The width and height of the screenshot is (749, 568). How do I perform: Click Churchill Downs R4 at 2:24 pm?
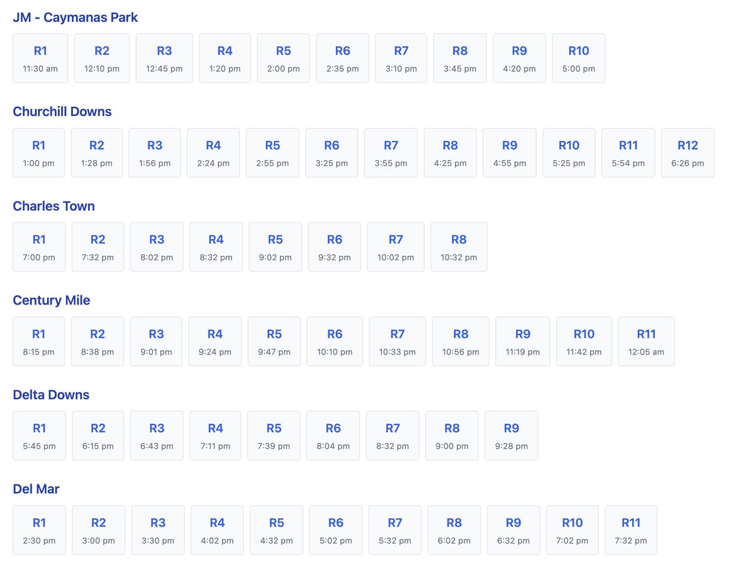(x=213, y=153)
